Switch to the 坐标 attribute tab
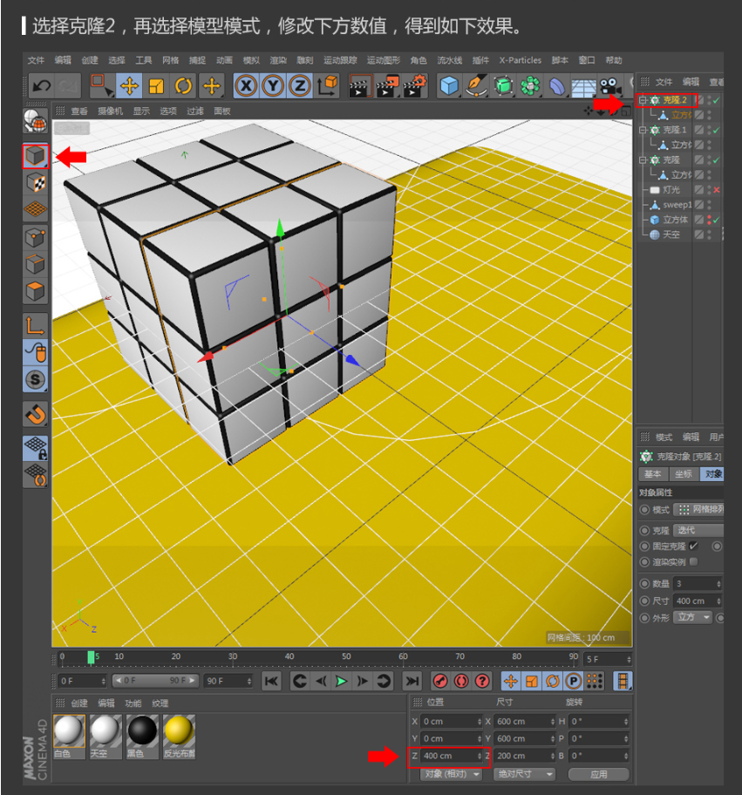This screenshot has width=742, height=795. point(683,474)
